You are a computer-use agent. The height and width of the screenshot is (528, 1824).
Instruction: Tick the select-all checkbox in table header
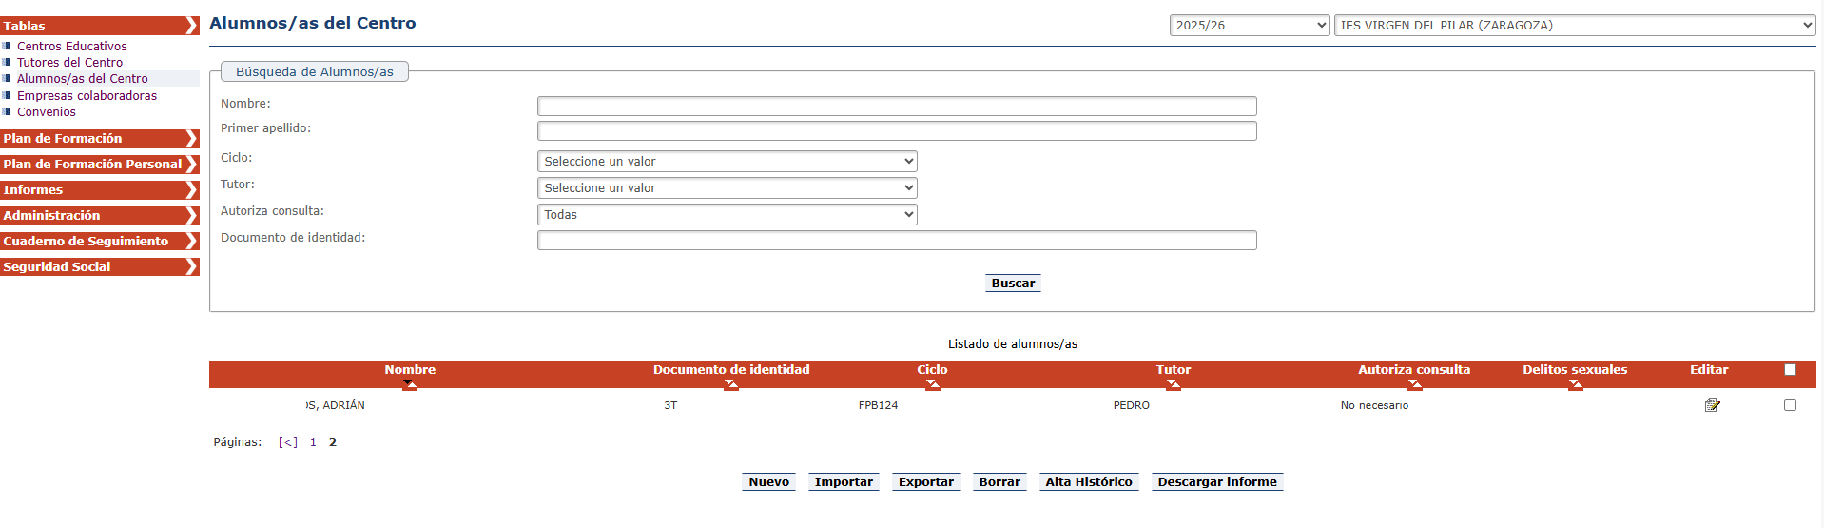(1790, 370)
